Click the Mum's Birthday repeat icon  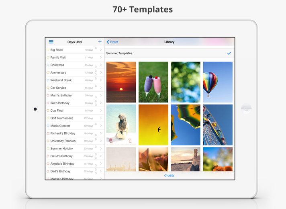coord(96,97)
